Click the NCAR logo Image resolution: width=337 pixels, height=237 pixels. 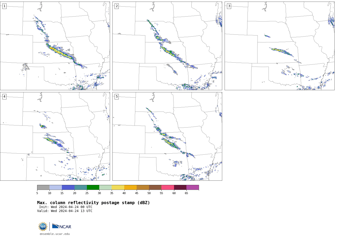pyautogui.click(x=62, y=226)
